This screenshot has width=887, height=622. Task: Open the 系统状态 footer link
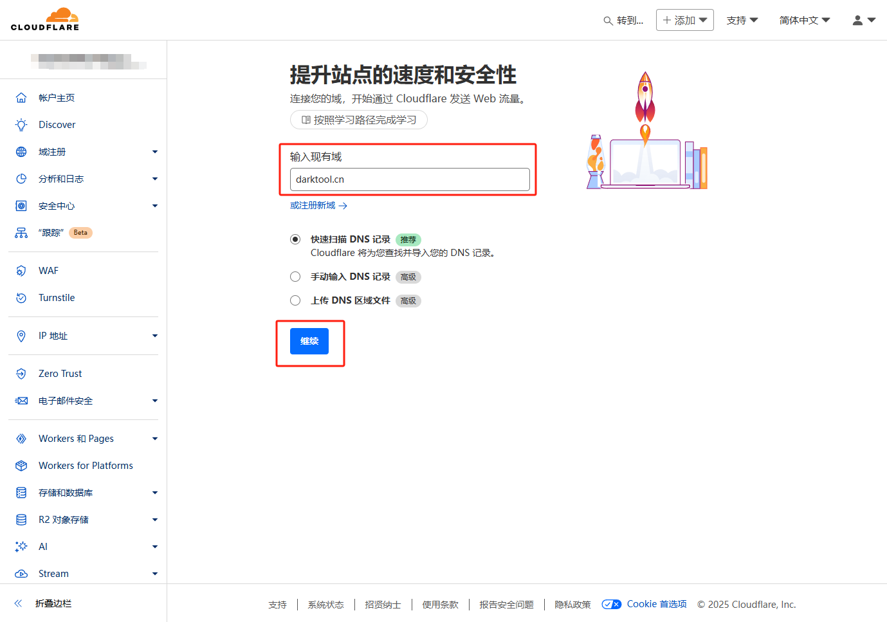click(326, 605)
